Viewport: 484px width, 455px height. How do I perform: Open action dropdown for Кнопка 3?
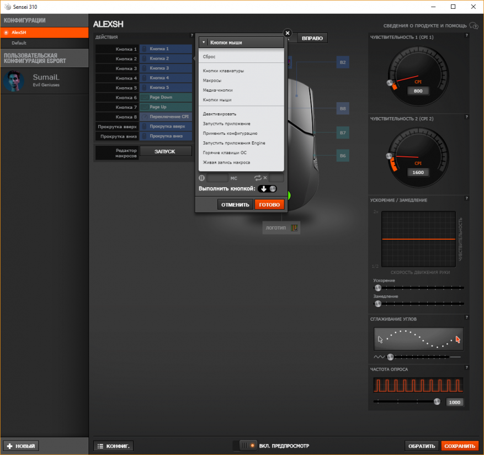tap(166, 68)
